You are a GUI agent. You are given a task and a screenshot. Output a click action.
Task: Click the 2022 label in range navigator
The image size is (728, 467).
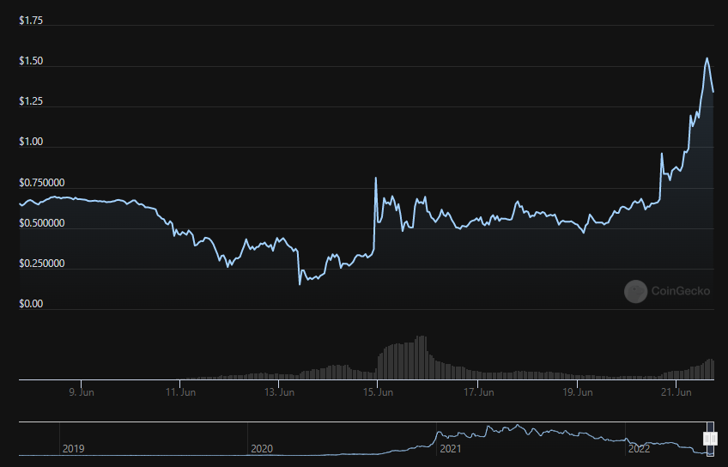point(640,449)
